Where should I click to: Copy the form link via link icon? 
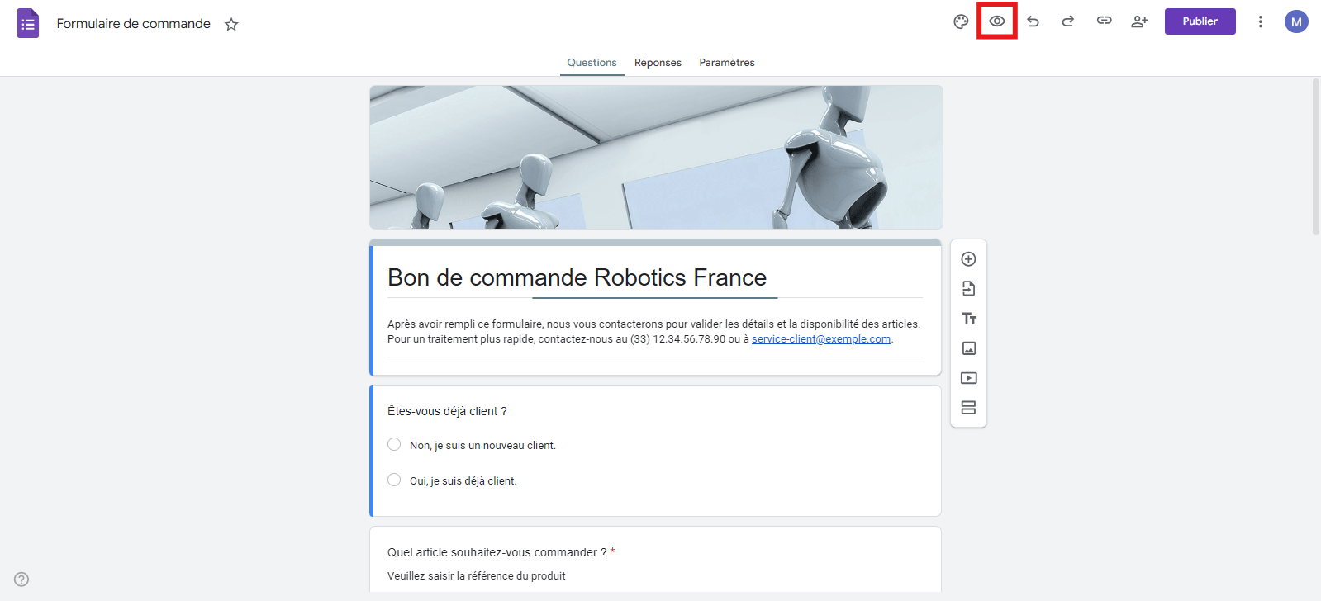point(1104,21)
